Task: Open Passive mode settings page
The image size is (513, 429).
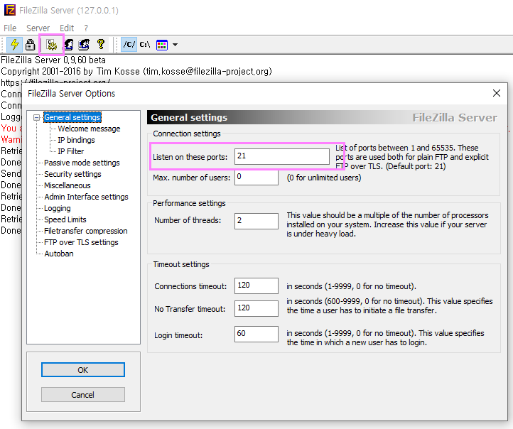Action: pyautogui.click(x=82, y=163)
